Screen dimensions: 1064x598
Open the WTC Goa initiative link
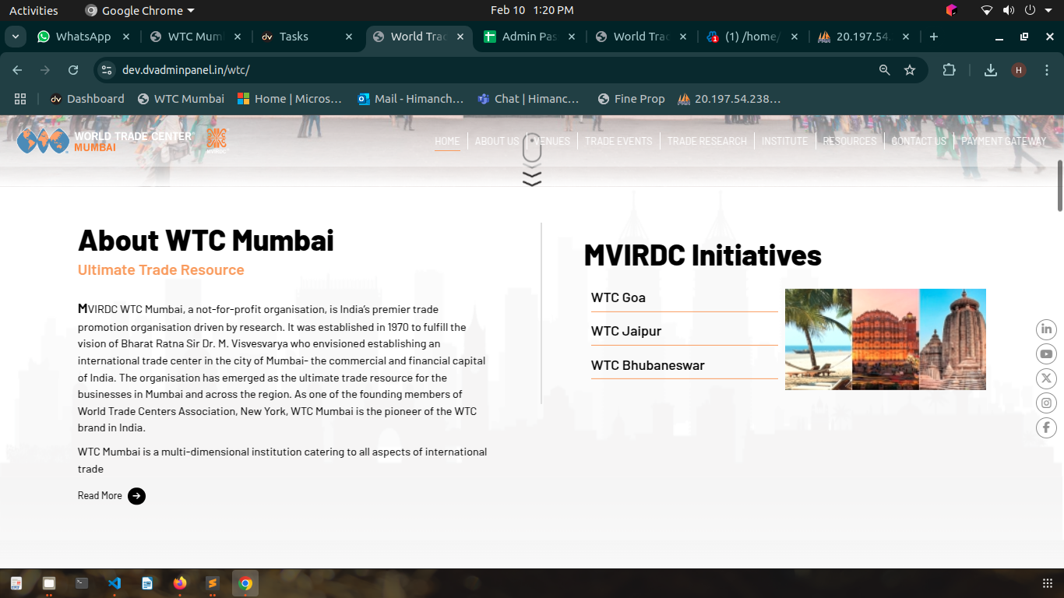618,297
